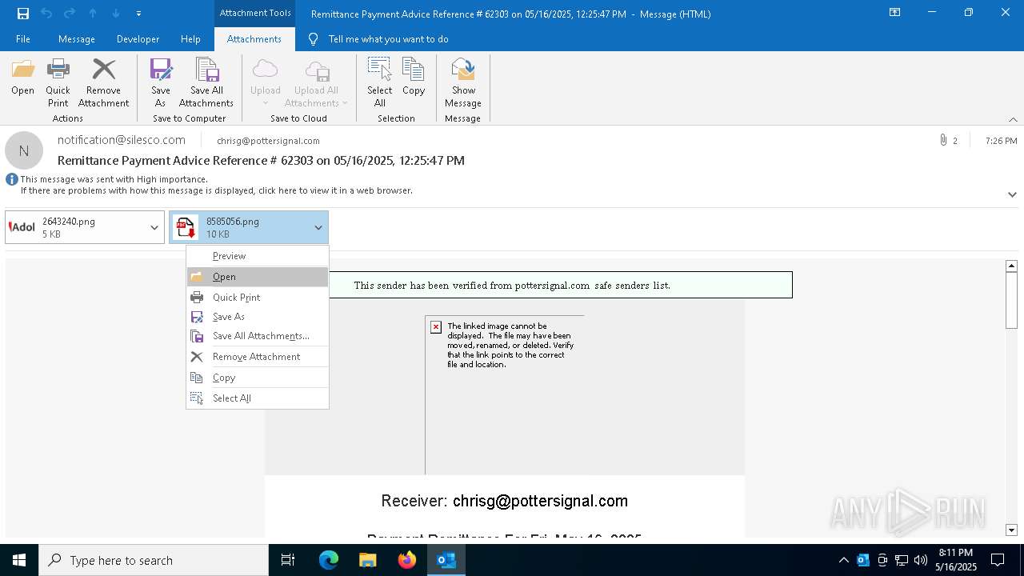This screenshot has height=576, width=1024.
Task: Switch to the Developer tab
Action: (x=138, y=39)
